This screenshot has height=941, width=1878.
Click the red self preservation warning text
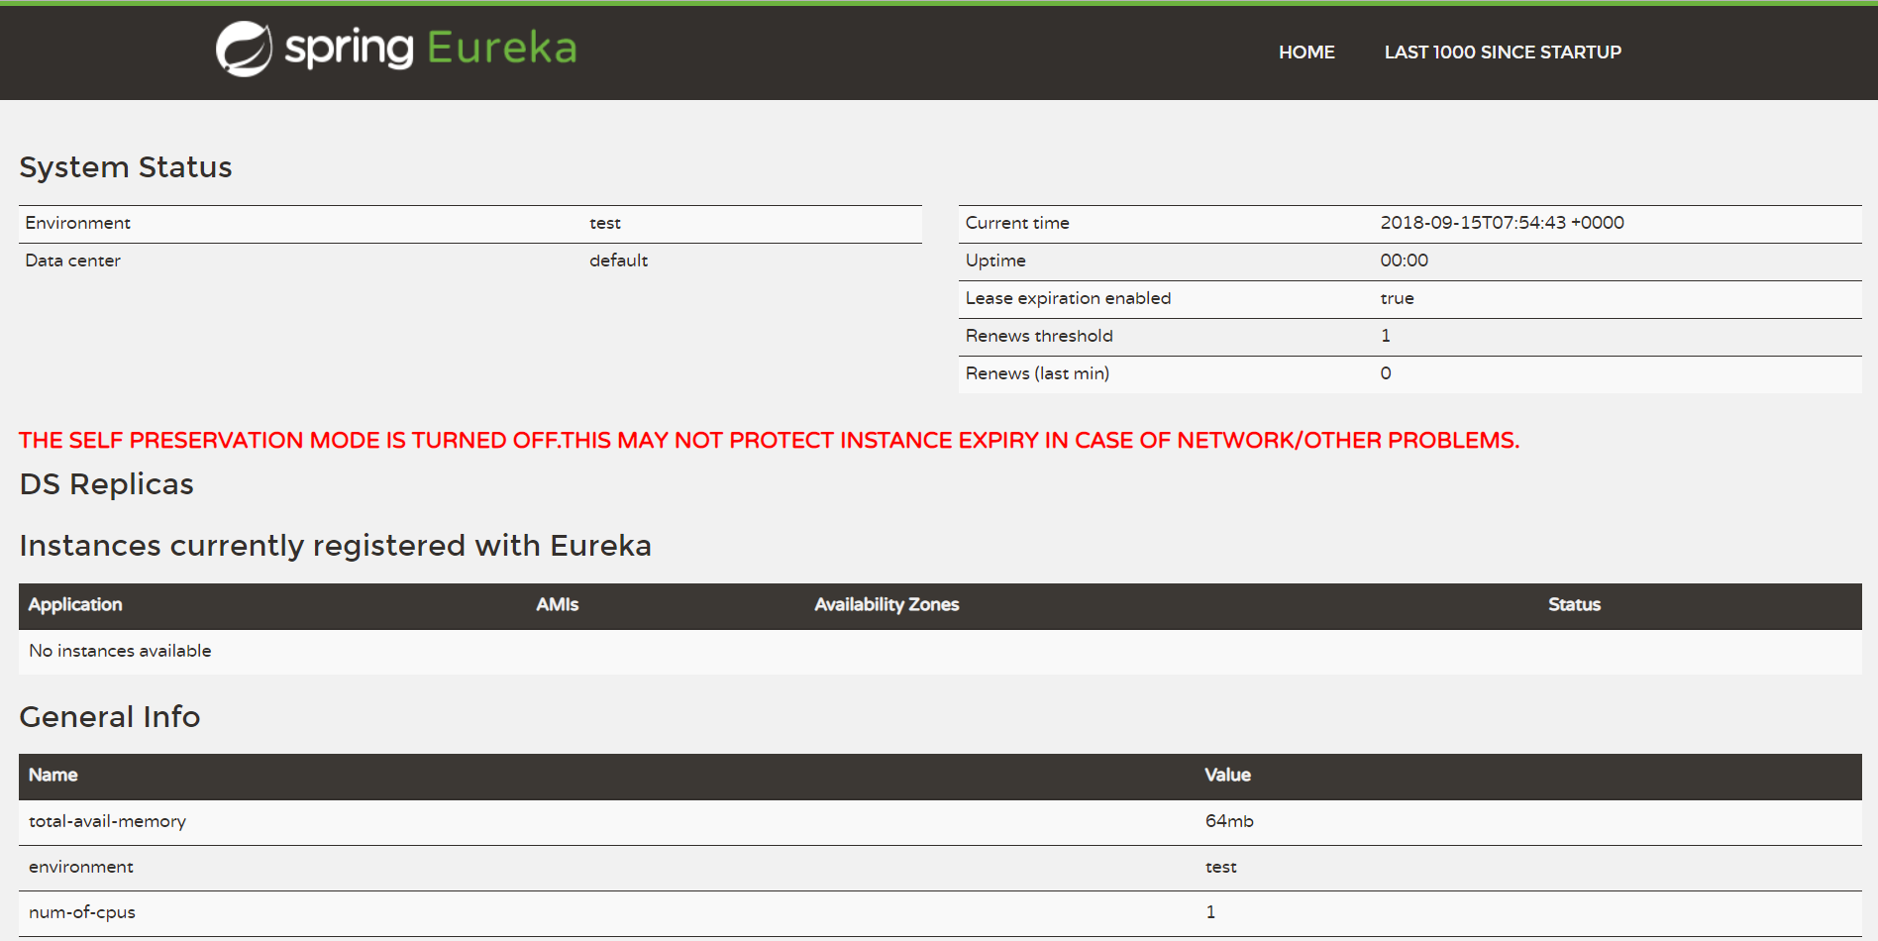(769, 441)
